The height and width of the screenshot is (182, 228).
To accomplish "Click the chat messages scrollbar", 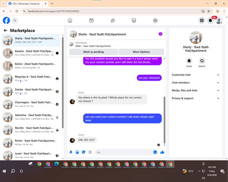I will pos(164,120).
